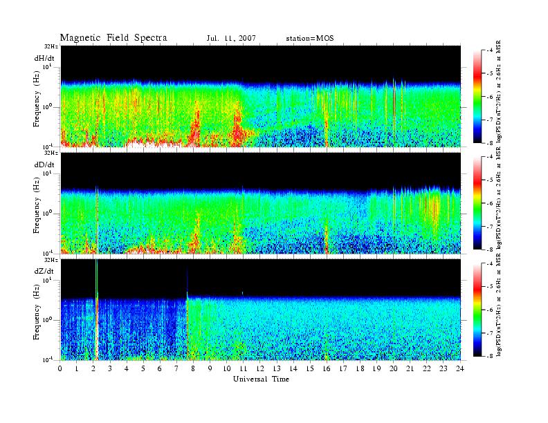
Task: Click the time axis tick label "10"
Action: point(227,368)
